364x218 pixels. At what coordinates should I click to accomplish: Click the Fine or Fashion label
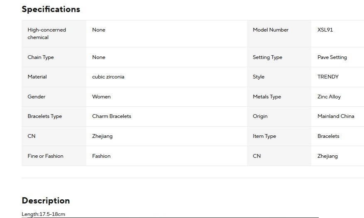coord(45,156)
